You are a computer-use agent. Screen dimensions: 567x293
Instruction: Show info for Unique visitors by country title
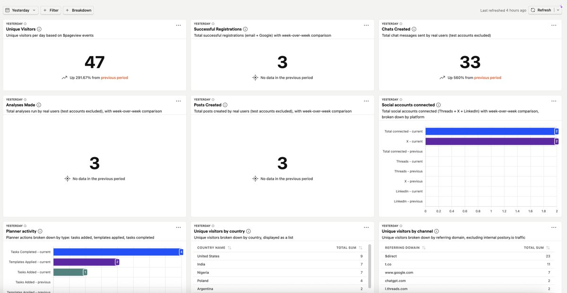[x=249, y=232]
